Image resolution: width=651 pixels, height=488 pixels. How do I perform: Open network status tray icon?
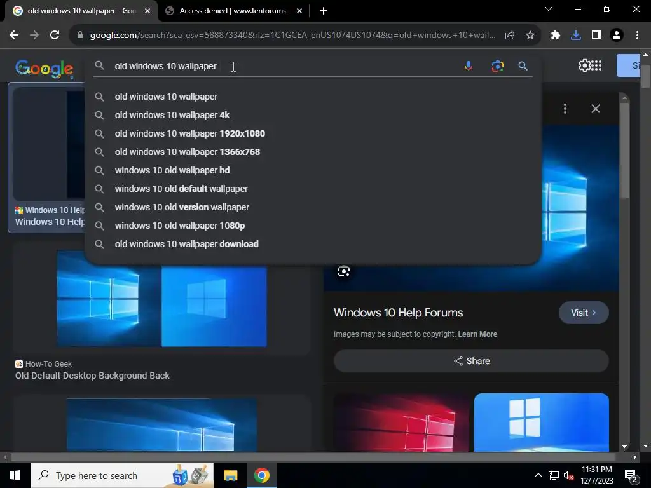(554, 475)
